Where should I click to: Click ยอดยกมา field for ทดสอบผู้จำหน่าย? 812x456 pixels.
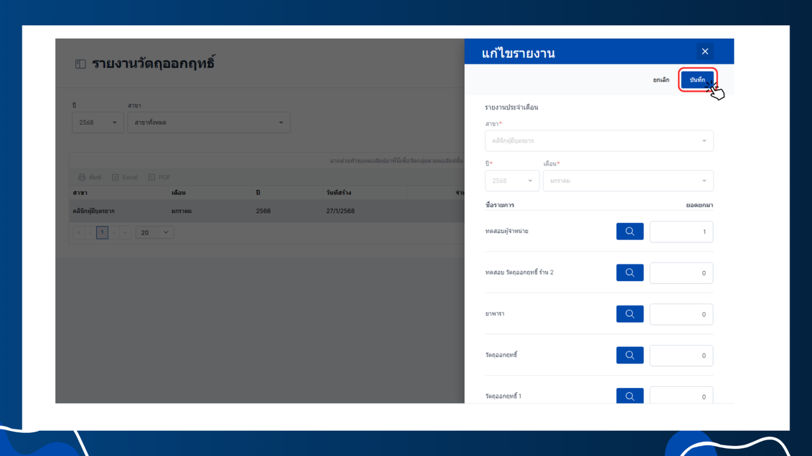[x=681, y=232]
